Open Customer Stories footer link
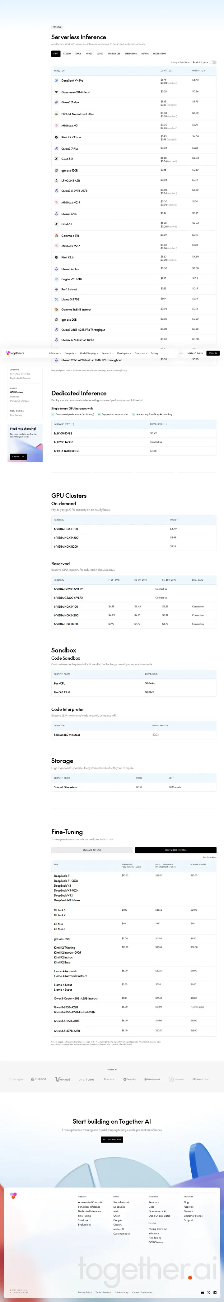The width and height of the screenshot is (224, 1302). tap(193, 1216)
